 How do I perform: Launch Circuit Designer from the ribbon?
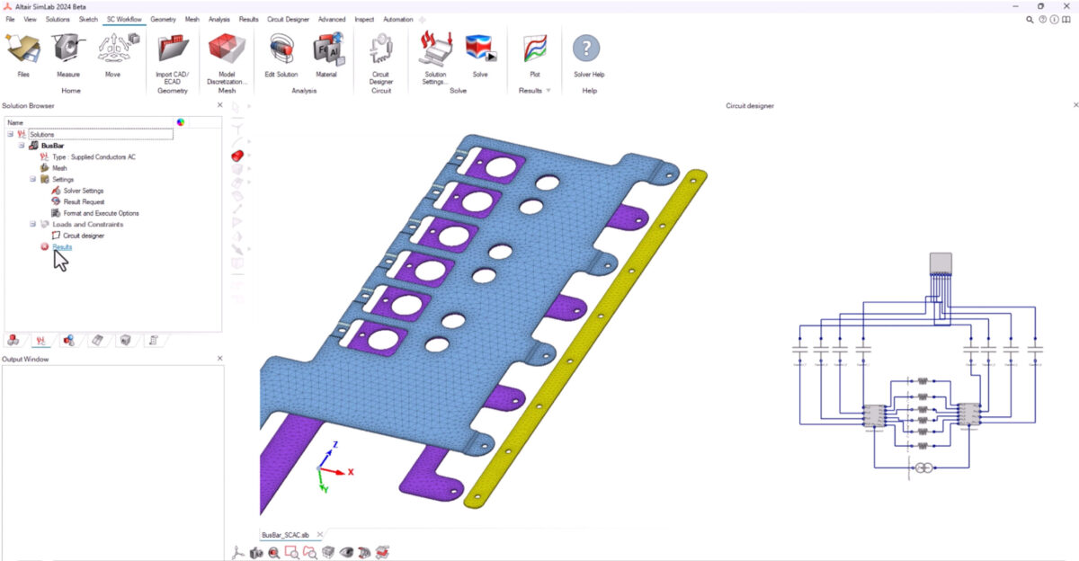(381, 49)
